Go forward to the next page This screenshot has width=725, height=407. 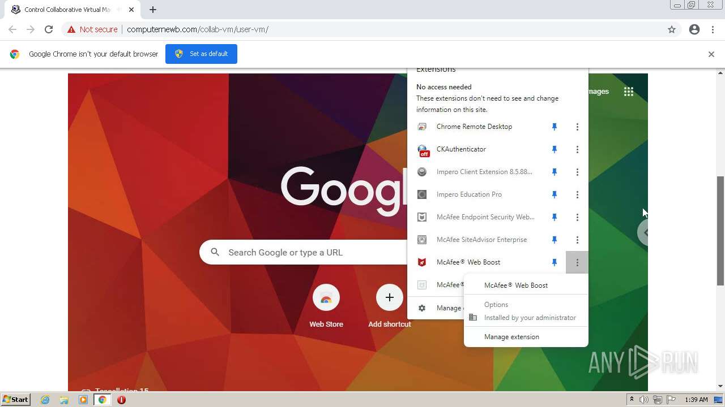(x=31, y=29)
